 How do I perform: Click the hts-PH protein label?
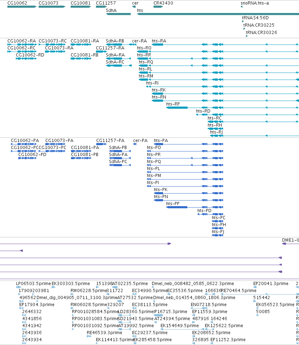pyautogui.click(x=219, y=225)
